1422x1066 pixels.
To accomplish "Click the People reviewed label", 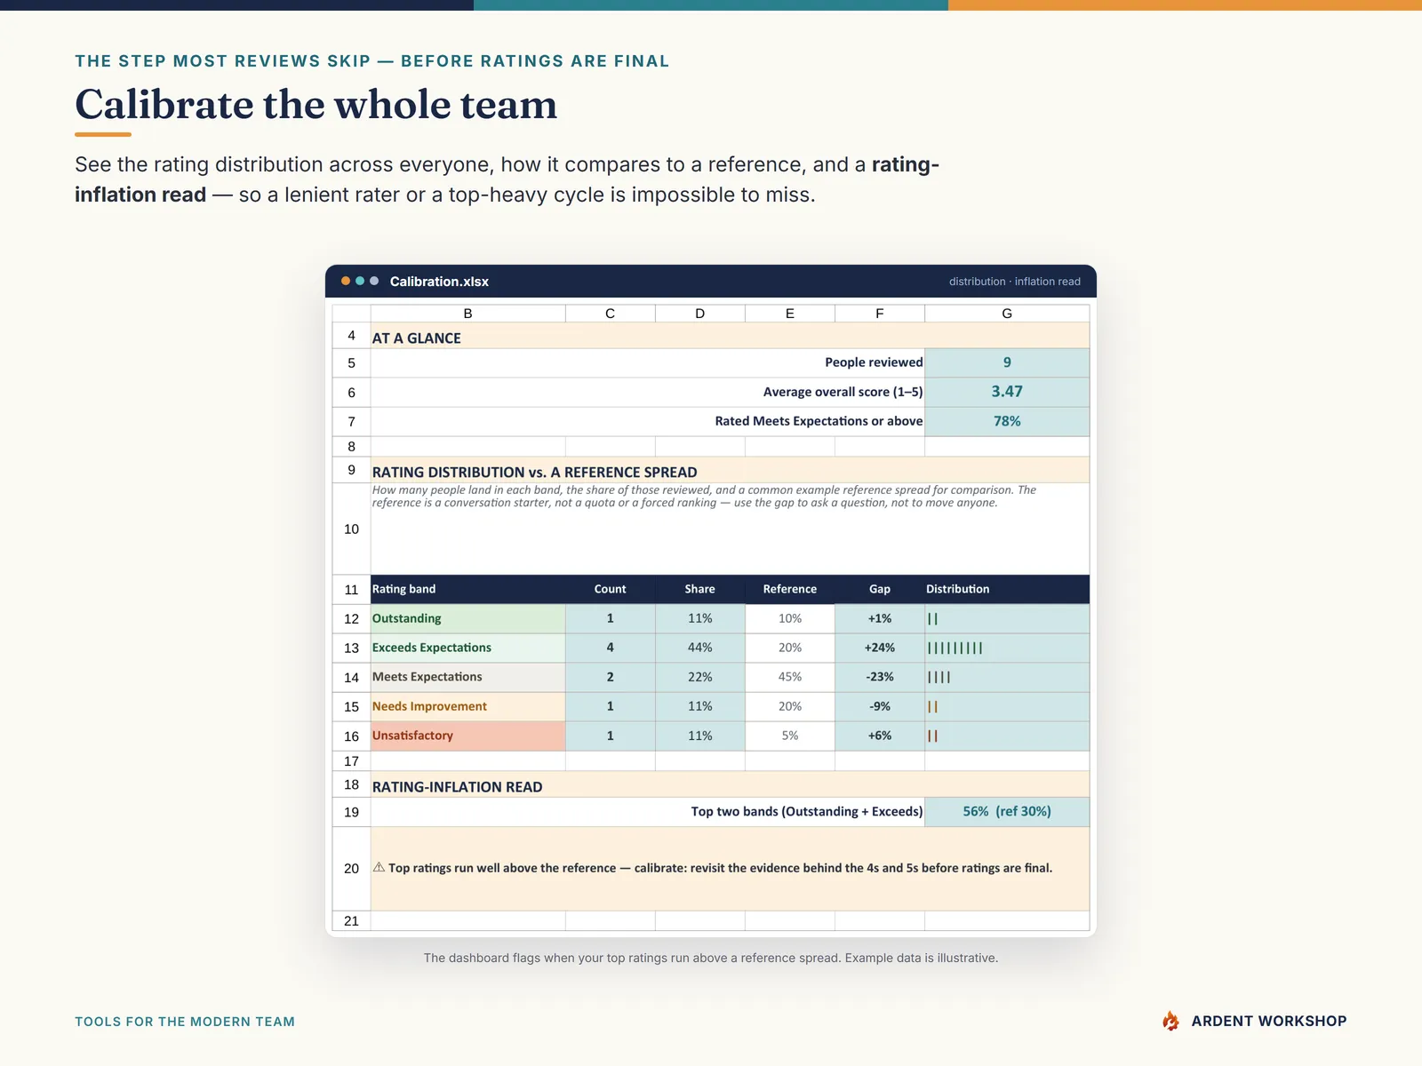I will tap(874, 362).
